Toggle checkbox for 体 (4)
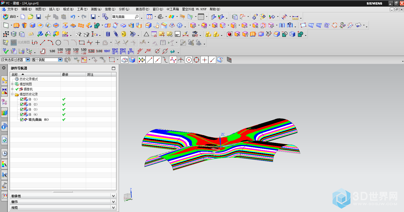The height and width of the screenshot is (212, 404). 22,114
